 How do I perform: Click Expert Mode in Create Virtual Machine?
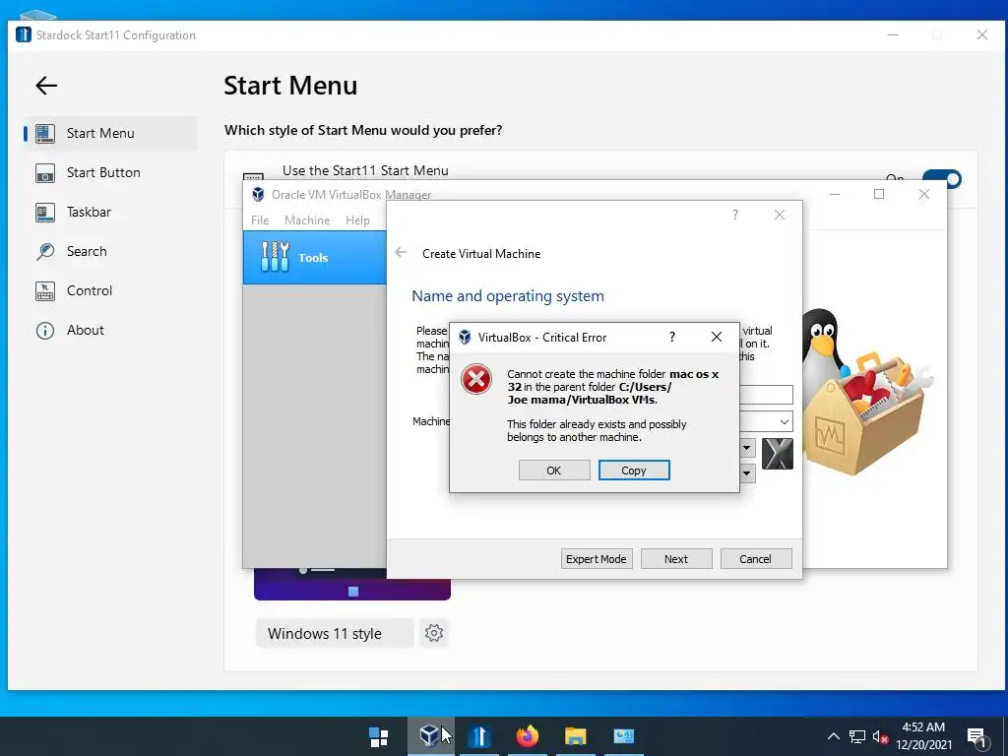pos(596,559)
